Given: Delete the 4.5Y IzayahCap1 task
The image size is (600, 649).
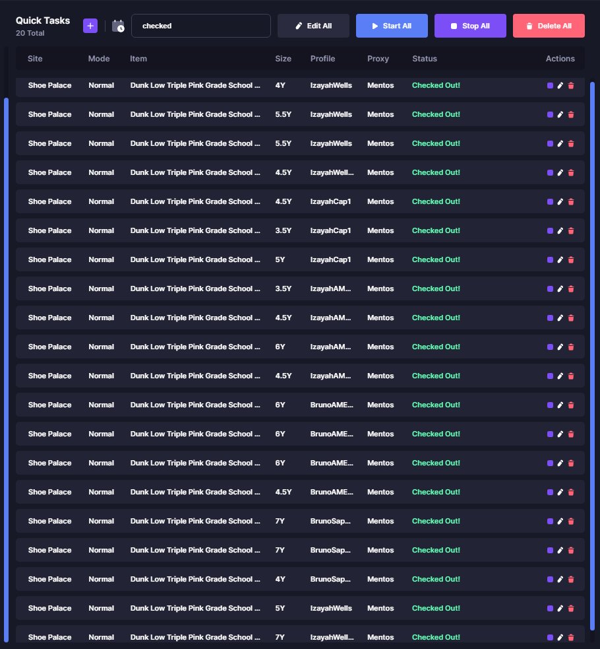Looking at the screenshot, I should click(571, 201).
